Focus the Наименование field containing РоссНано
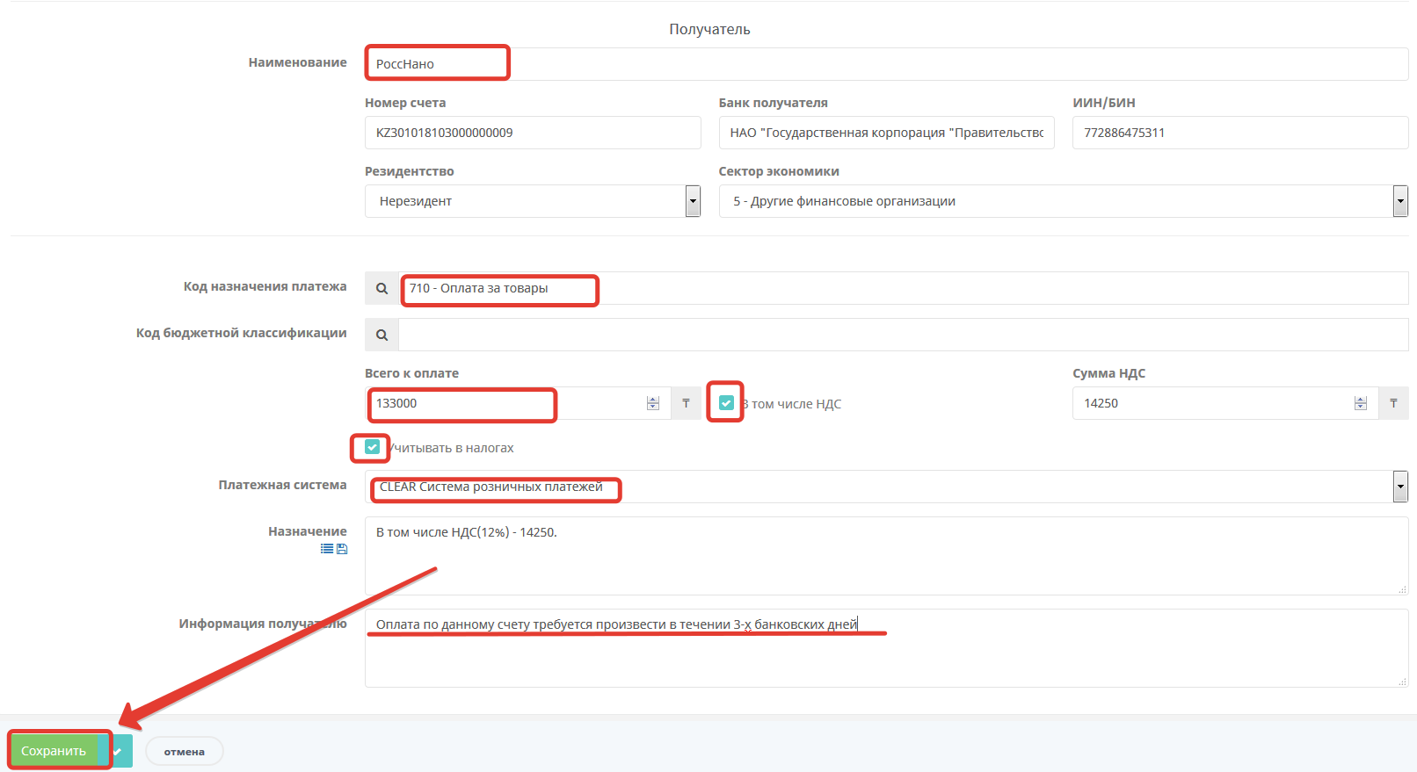The height and width of the screenshot is (772, 1417). [x=887, y=64]
